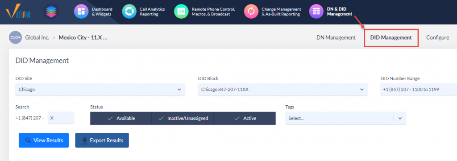The width and height of the screenshot is (457, 161).
Task: Click the Status label
Action: [96, 107]
